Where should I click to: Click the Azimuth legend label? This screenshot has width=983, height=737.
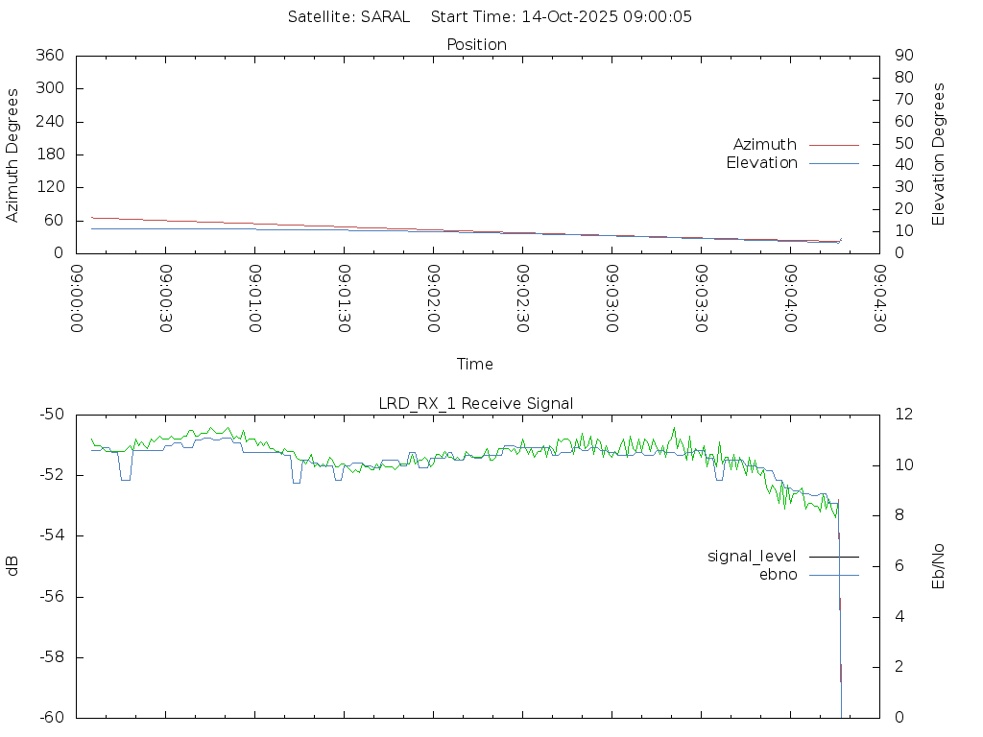(x=764, y=145)
